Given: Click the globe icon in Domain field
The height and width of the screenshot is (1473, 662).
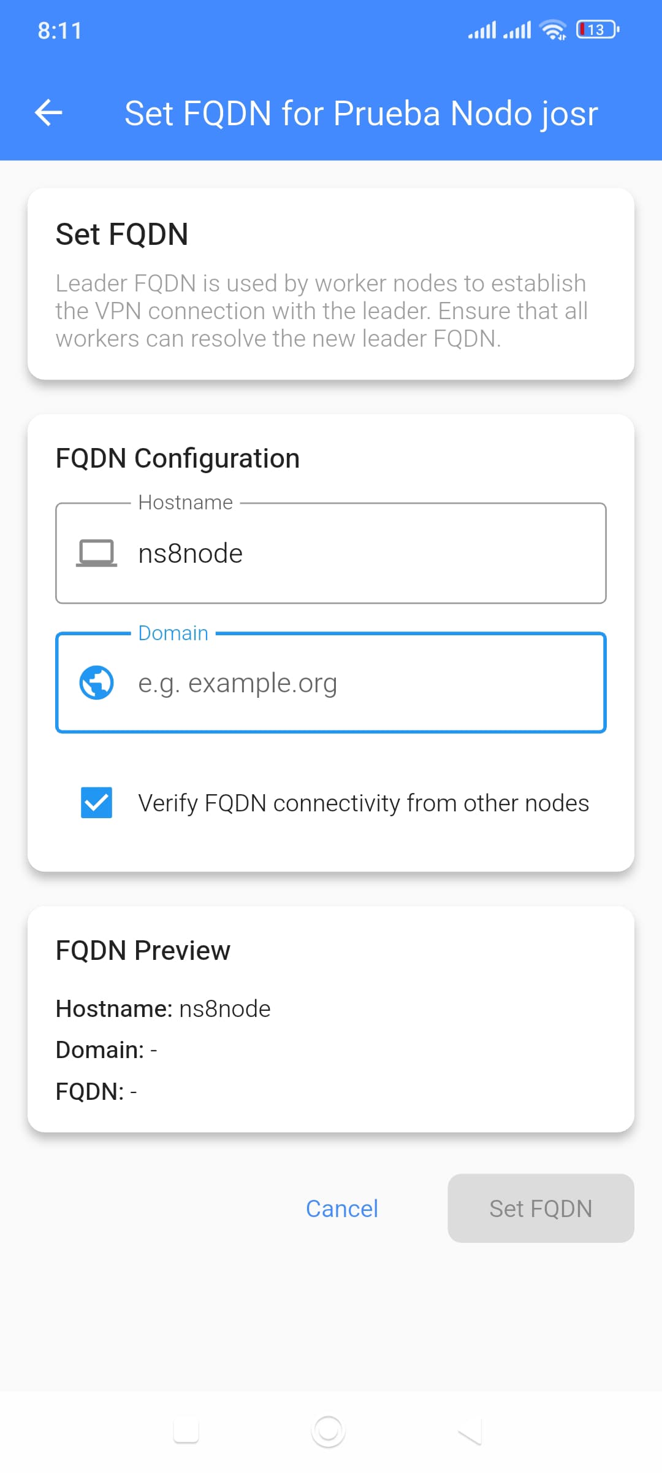Looking at the screenshot, I should (x=96, y=682).
